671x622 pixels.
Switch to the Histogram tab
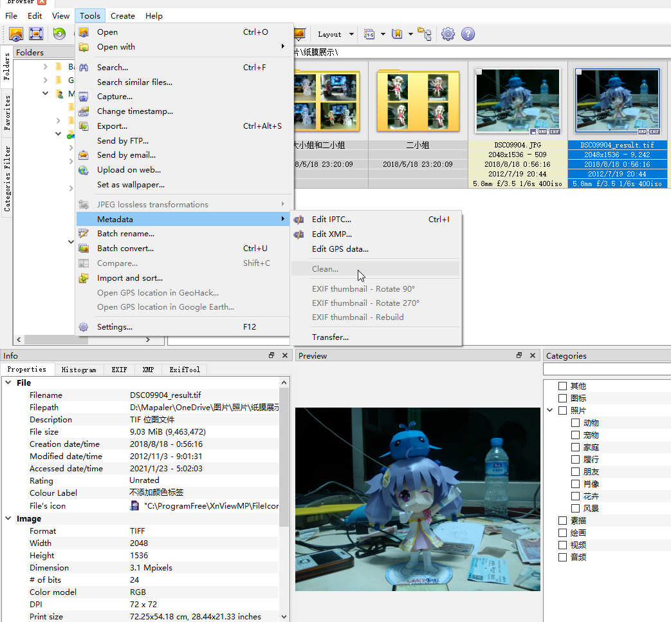tap(78, 370)
